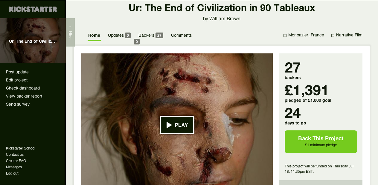Image resolution: width=378 pixels, height=185 pixels.
Task: Open the Kickstarter School link
Action: 21,148
